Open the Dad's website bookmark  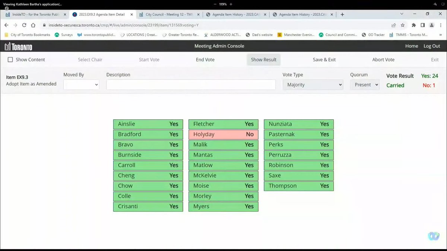[x=259, y=35]
